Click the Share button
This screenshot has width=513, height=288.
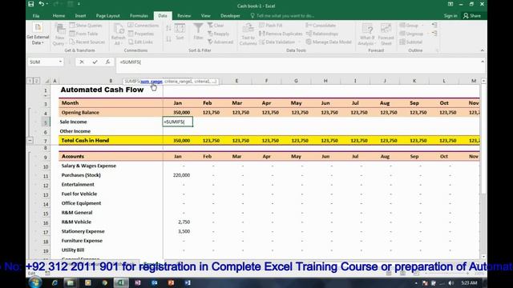pos(472,16)
